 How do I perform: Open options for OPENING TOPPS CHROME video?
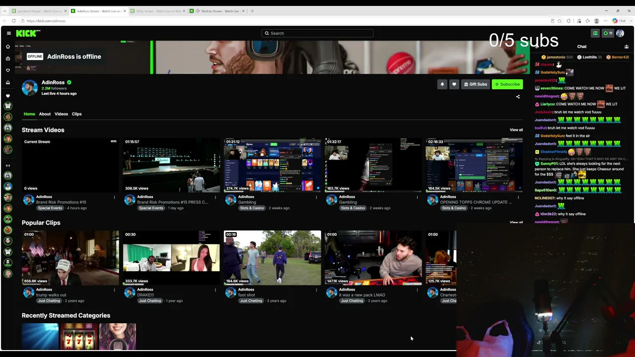(518, 197)
